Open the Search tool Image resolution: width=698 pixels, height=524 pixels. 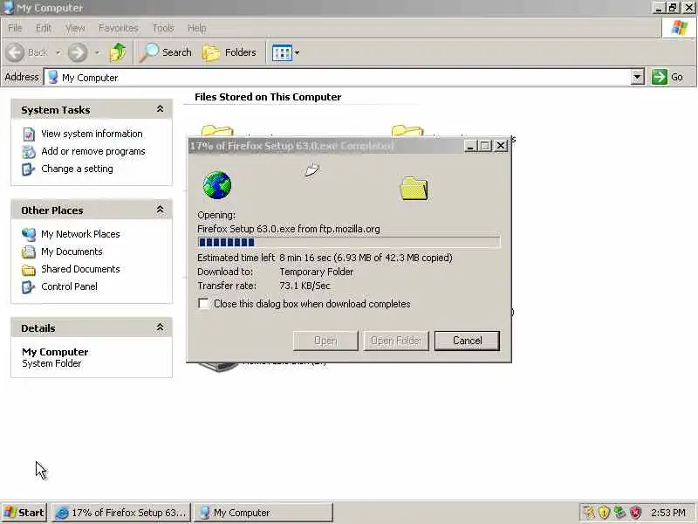(165, 52)
